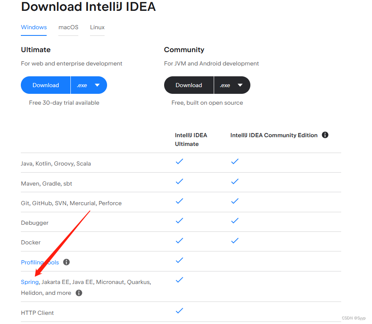Click the Community checkmark for Maven, Gradle row
The image size is (372, 324).
[x=235, y=181]
